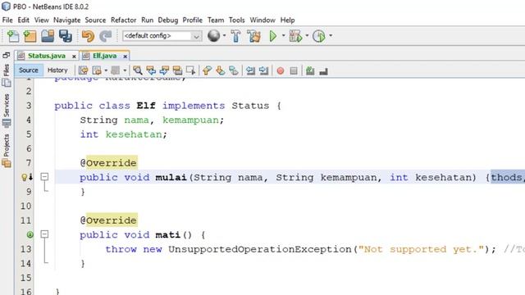Open the dropdown arrow beside the globe icon
Image resolution: width=525 pixels, height=295 pixels.
[x=224, y=35]
